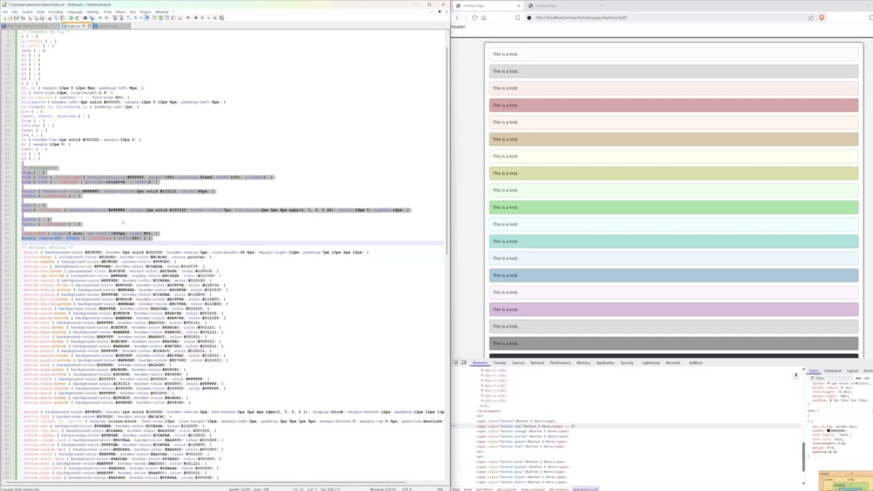873x491 pixels.
Task: Select the span class button blue element
Action: 520,462
